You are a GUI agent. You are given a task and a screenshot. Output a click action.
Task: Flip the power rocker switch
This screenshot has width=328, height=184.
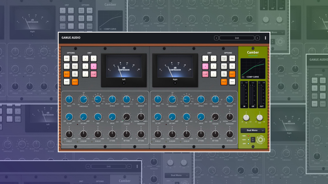[253, 139]
